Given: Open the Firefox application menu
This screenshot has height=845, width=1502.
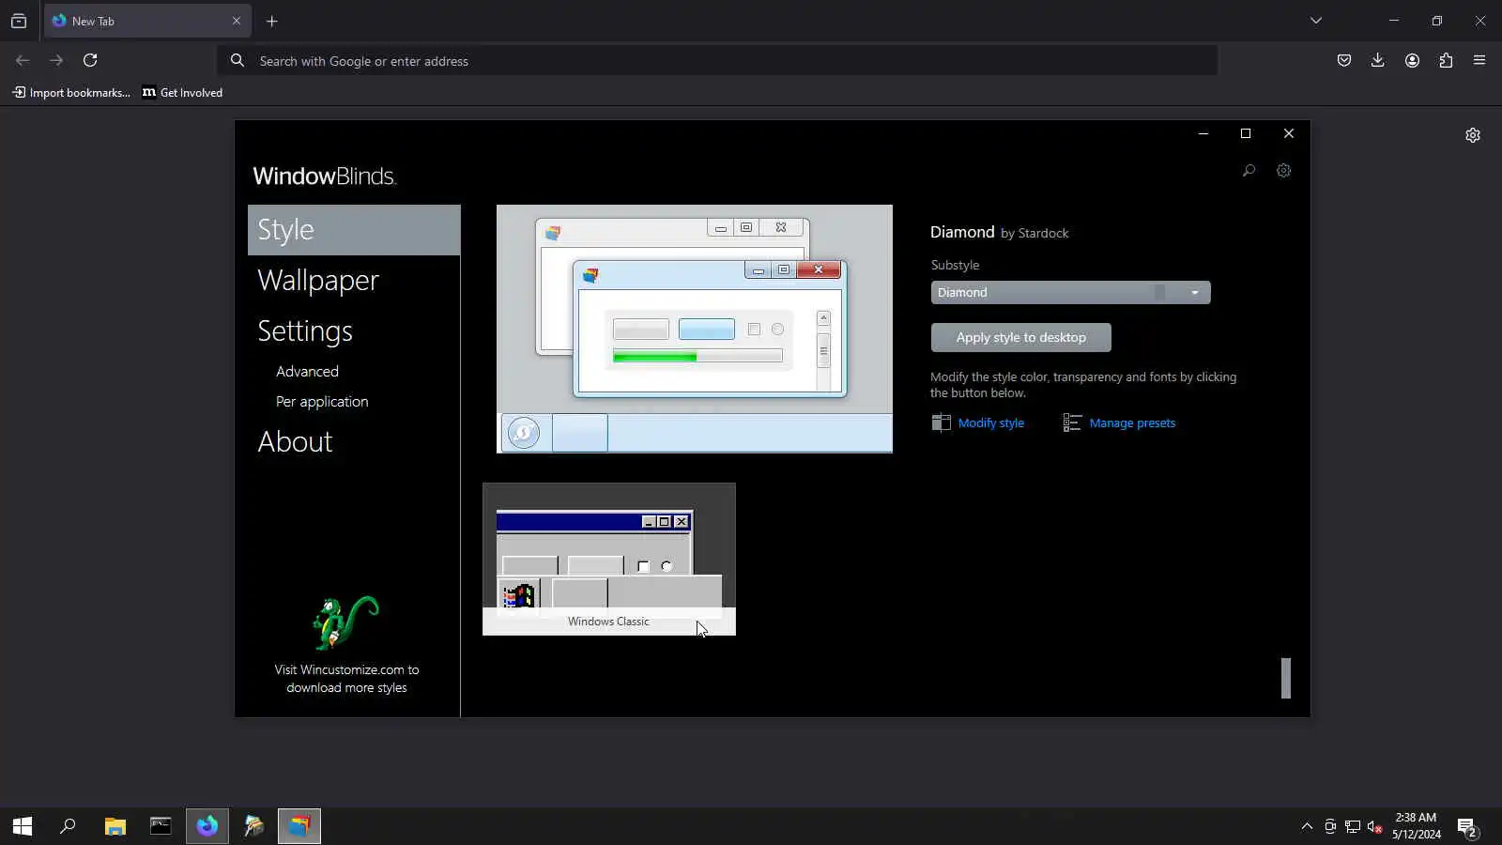Looking at the screenshot, I should [x=1479, y=60].
